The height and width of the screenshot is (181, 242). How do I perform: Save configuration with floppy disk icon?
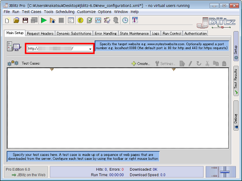(25, 20)
